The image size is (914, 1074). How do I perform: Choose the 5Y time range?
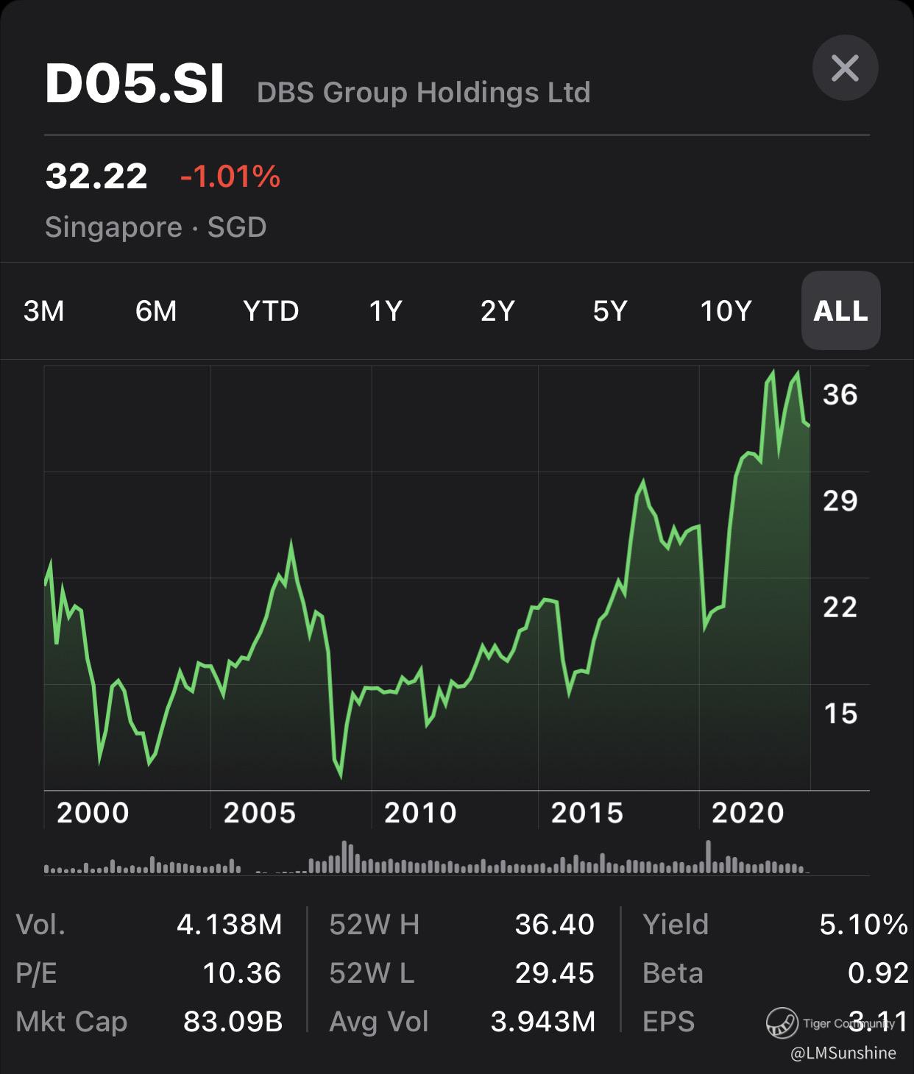tap(610, 310)
